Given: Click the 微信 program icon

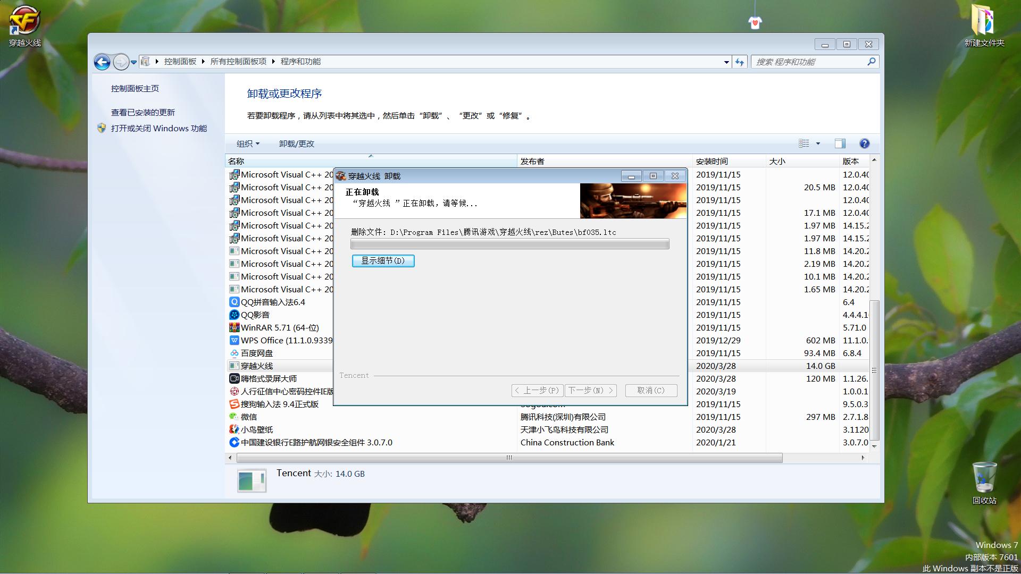Looking at the screenshot, I should (234, 417).
